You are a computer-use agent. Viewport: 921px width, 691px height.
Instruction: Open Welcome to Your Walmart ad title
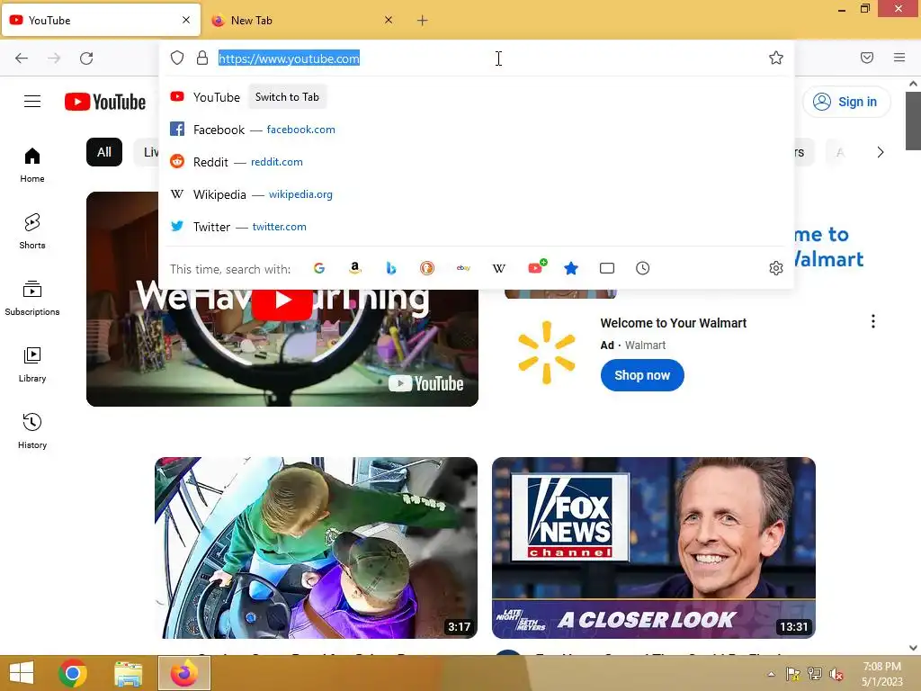(673, 323)
